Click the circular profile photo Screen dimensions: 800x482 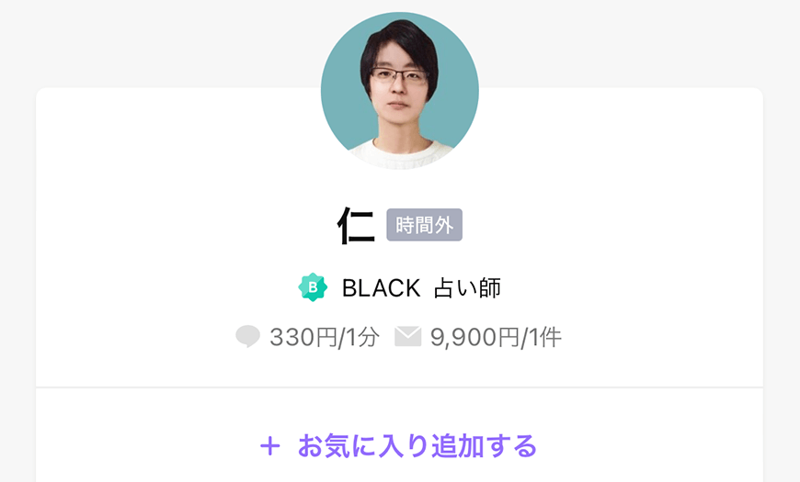(x=399, y=91)
